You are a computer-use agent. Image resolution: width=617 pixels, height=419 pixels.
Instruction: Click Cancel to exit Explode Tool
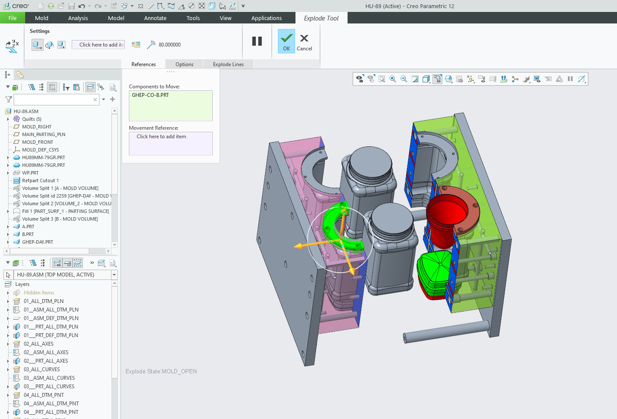(x=304, y=41)
